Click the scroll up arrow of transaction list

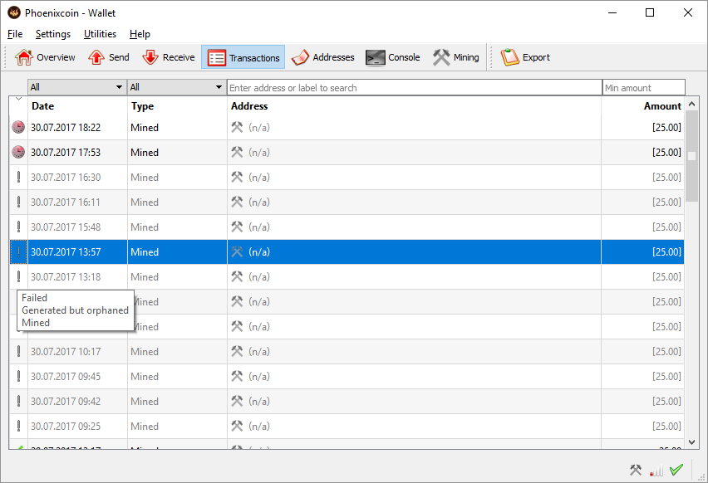tap(691, 105)
